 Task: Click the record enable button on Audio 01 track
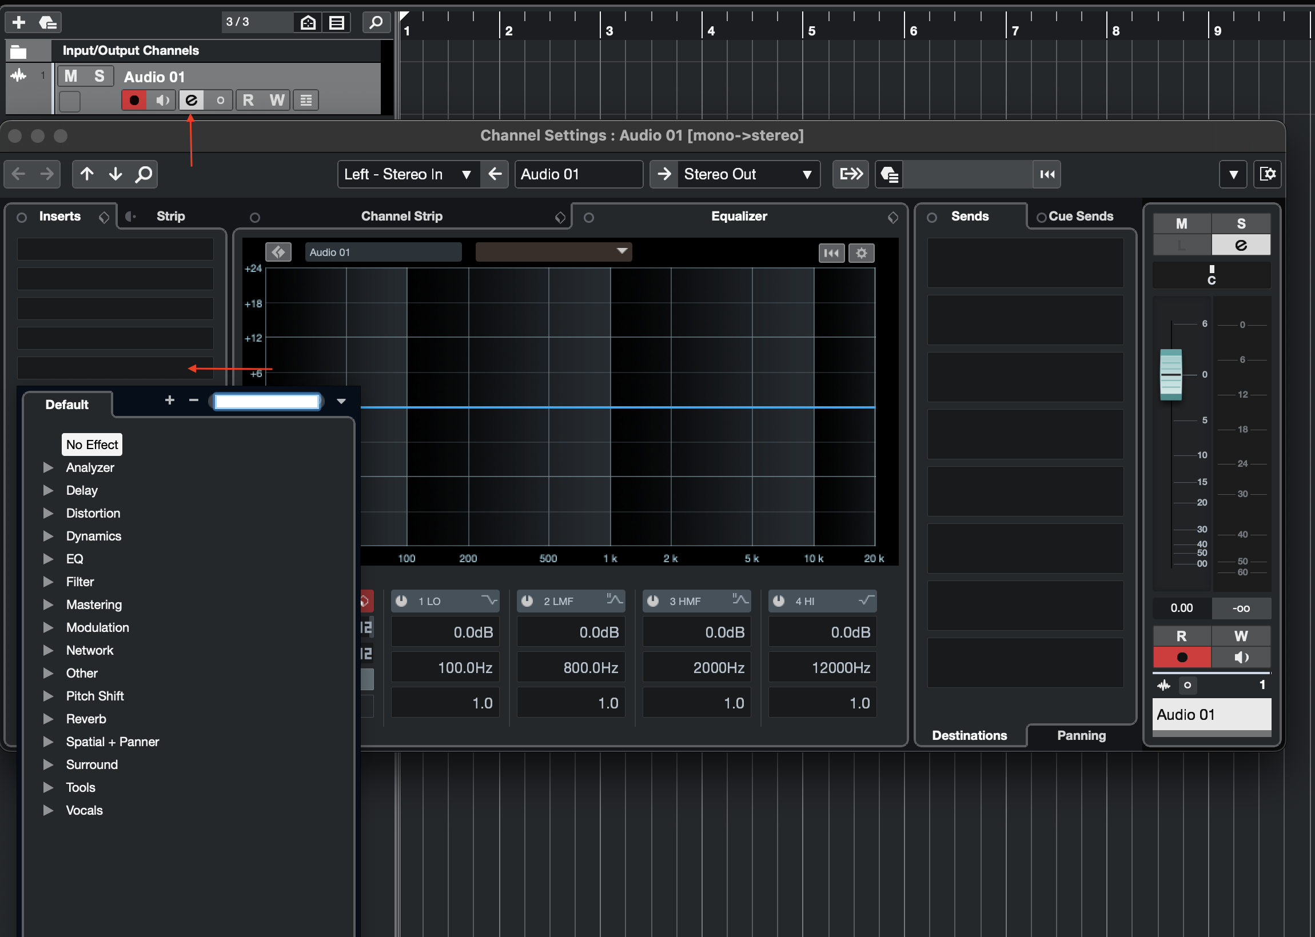134,101
